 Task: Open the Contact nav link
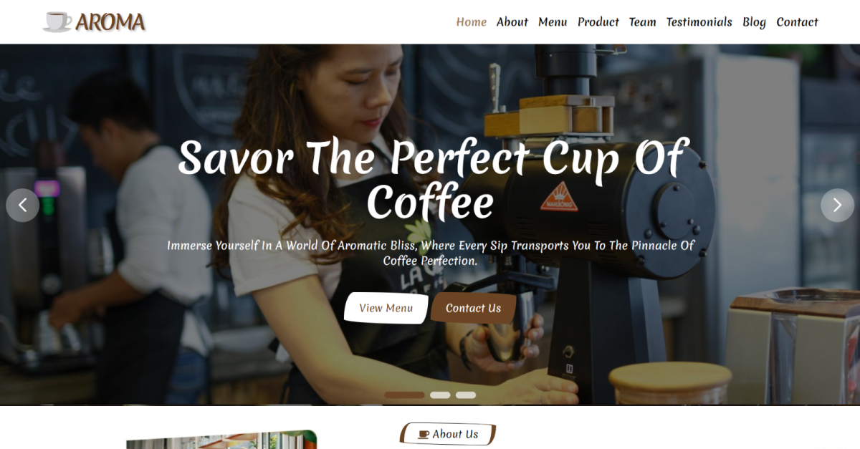tap(797, 22)
